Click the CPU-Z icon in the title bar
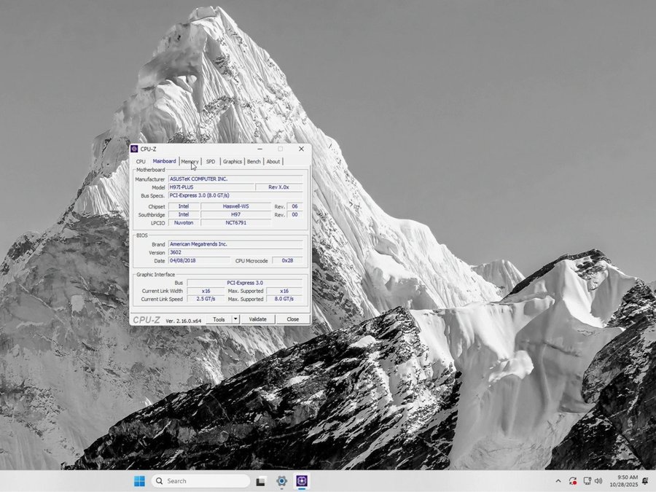The width and height of the screenshot is (656, 492). pos(134,149)
